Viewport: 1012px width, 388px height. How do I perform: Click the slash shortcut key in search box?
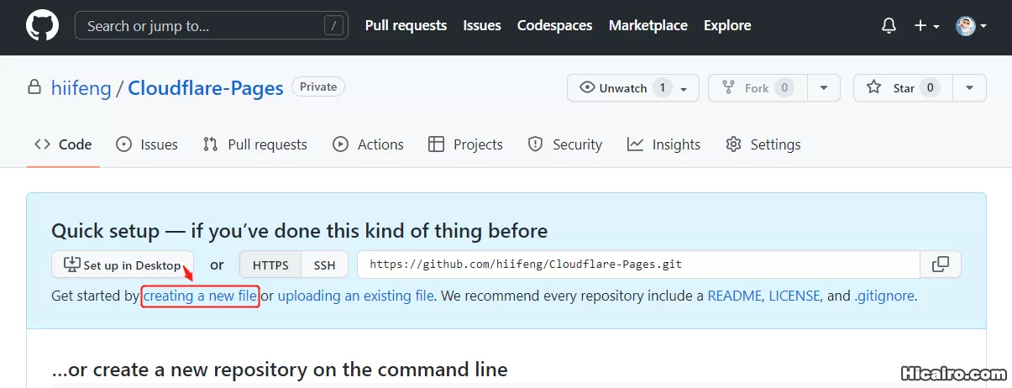334,26
